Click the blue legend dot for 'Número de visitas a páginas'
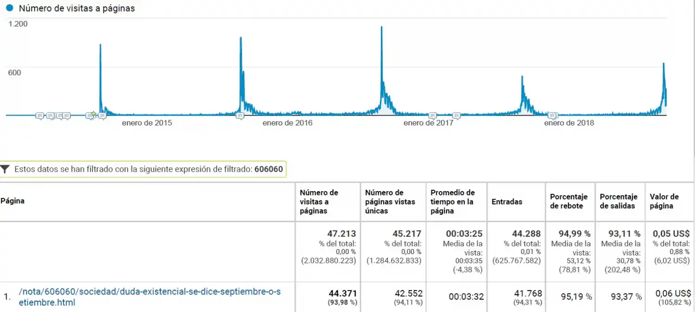This screenshot has width=695, height=312. coord(9,8)
